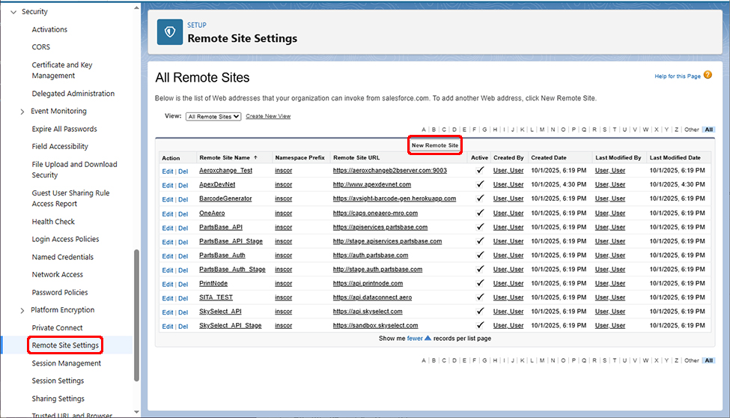The image size is (730, 418).
Task: Open Network Access in the sidebar
Action: click(x=57, y=274)
